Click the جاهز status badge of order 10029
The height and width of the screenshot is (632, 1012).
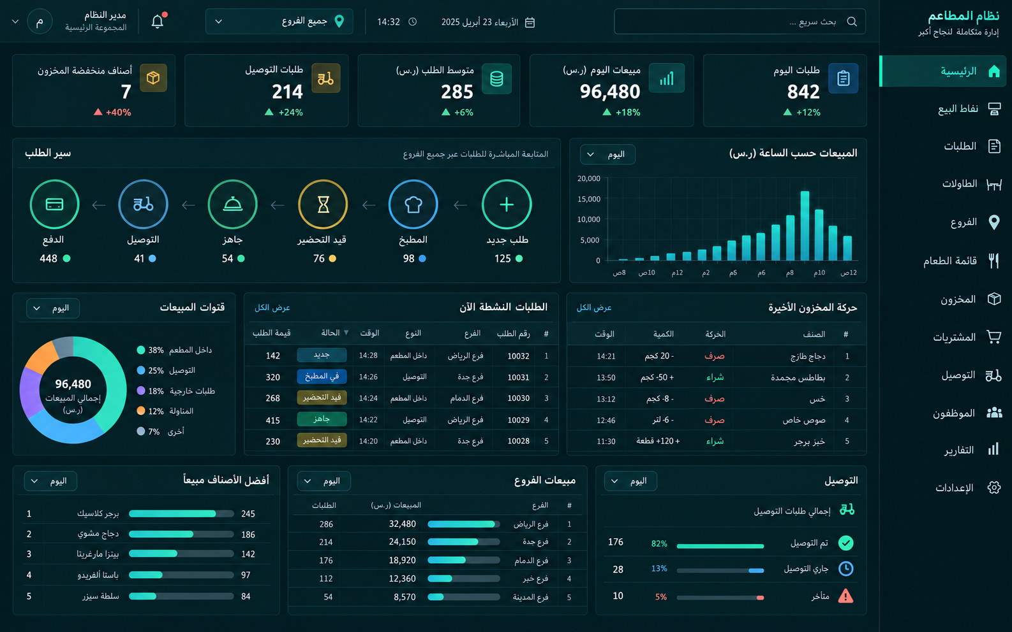click(322, 419)
